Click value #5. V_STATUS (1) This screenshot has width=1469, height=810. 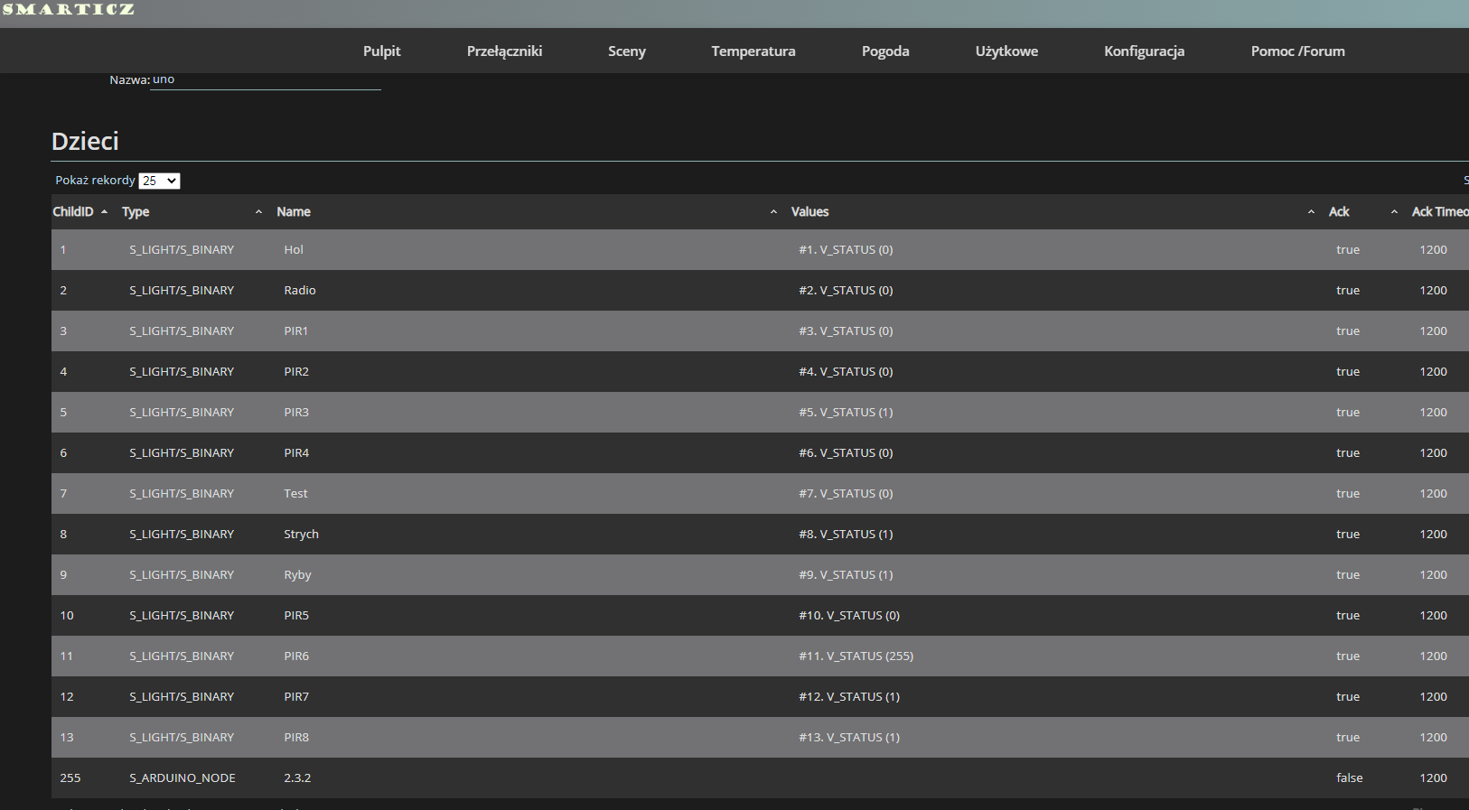coord(846,412)
